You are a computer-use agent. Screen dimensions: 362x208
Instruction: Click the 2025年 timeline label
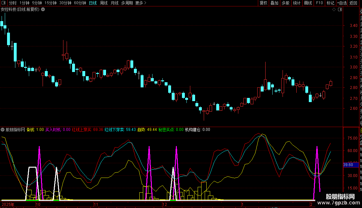[x=8, y=204]
